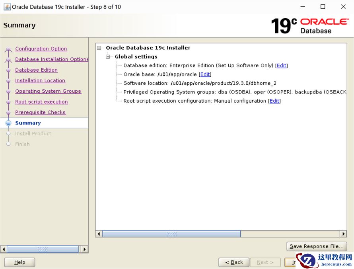This screenshot has height=269, width=354.
Task: Collapse the Oracle Database 19c Installer node
Action: 99,48
